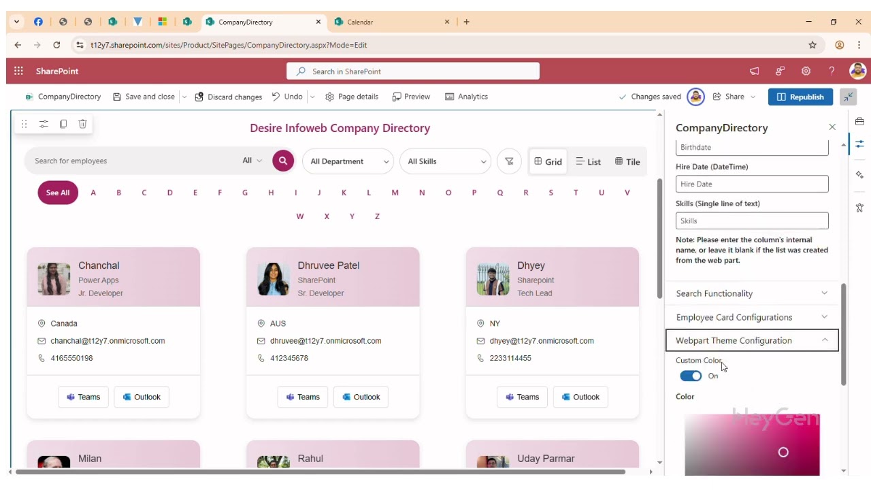
Task: Open the All Department dropdown
Action: click(348, 161)
